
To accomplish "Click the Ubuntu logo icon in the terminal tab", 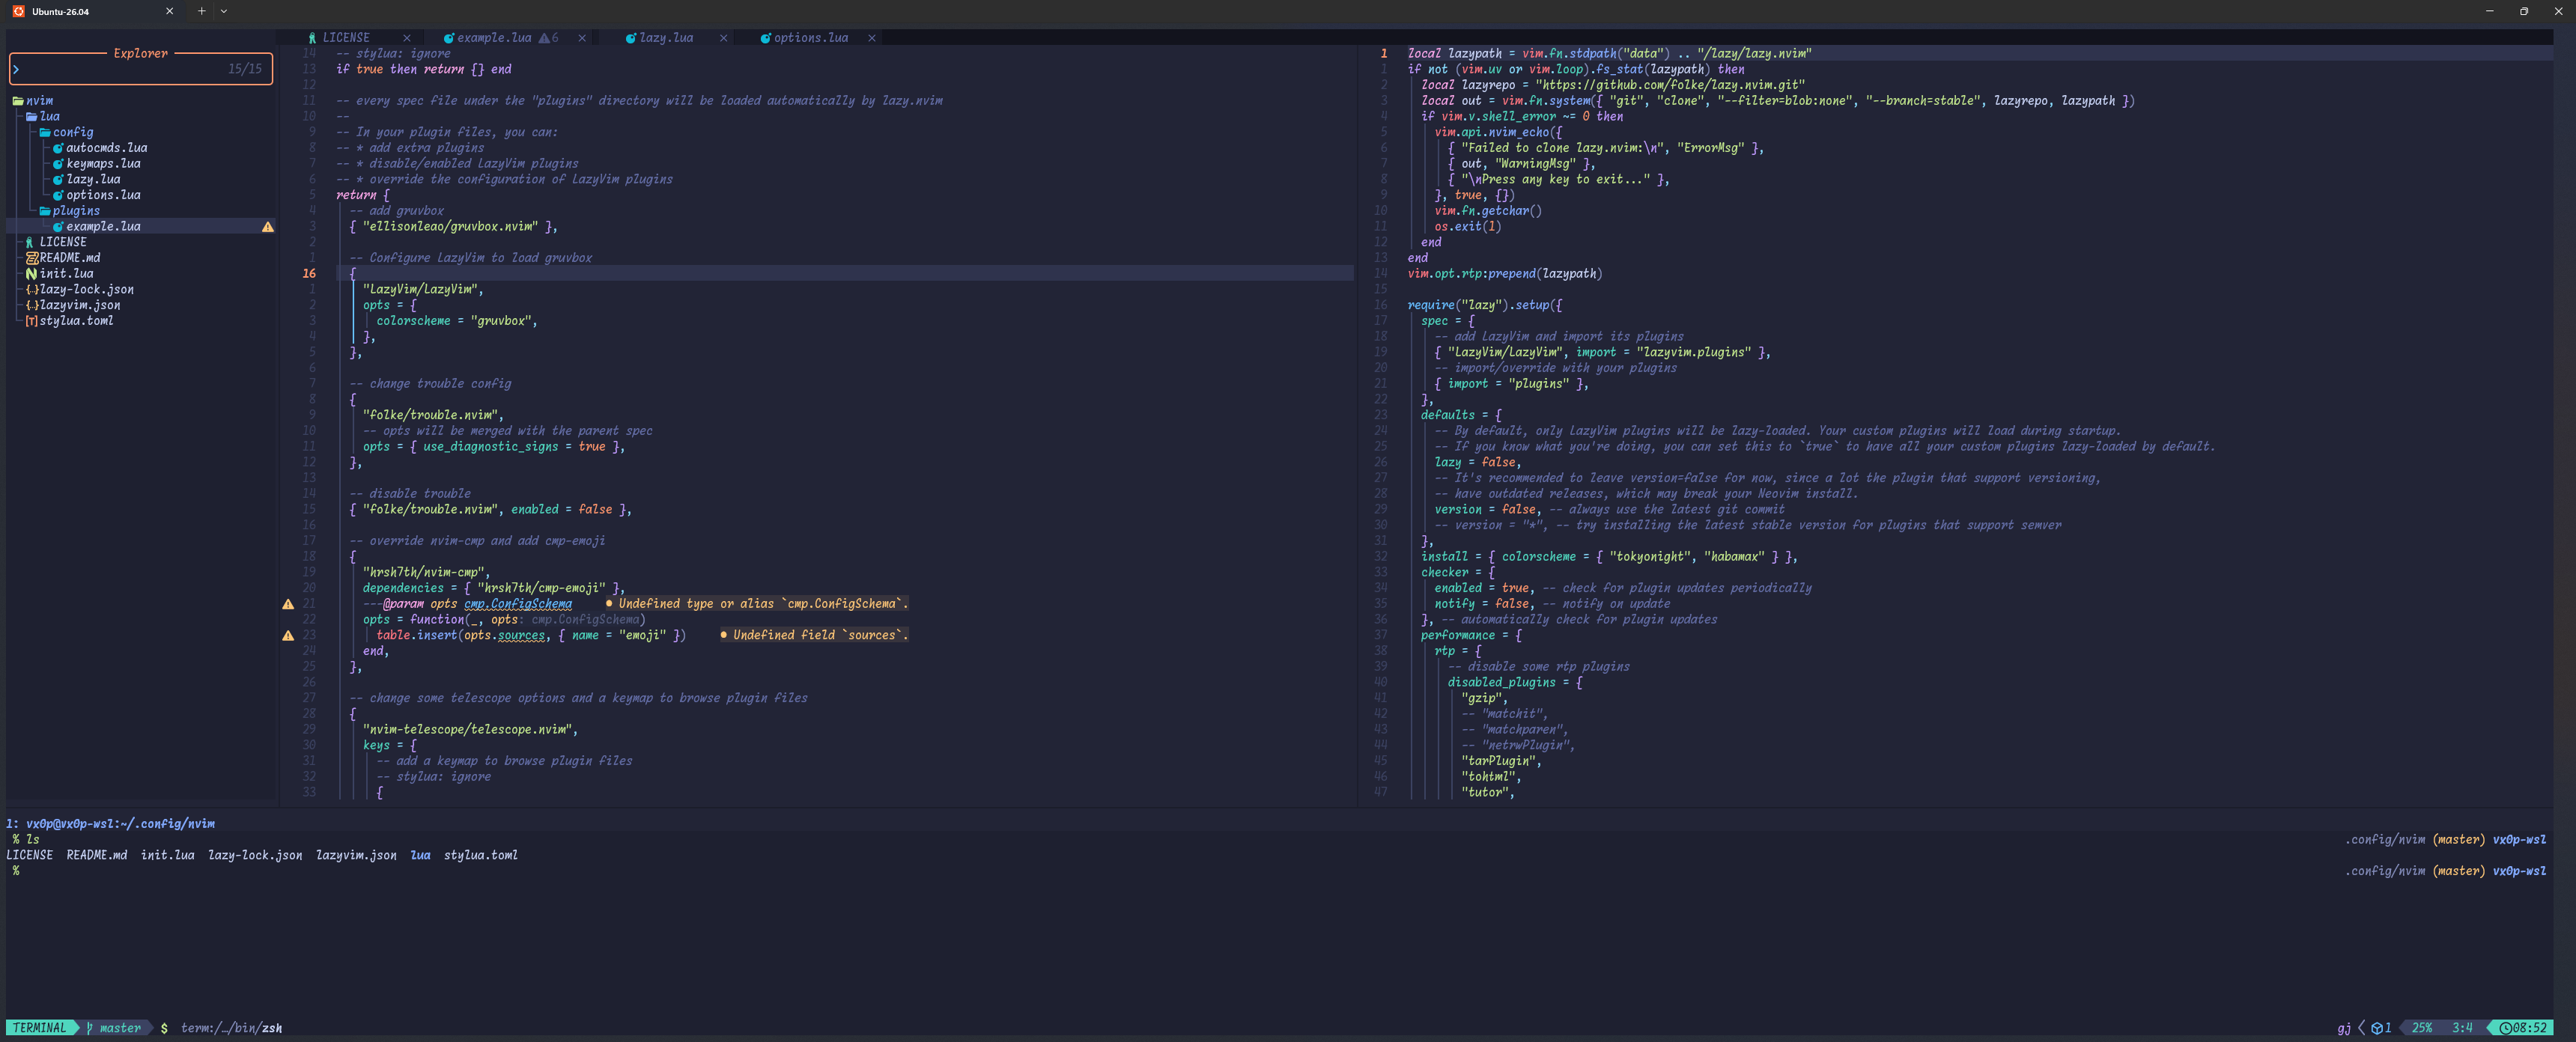I will coord(18,11).
